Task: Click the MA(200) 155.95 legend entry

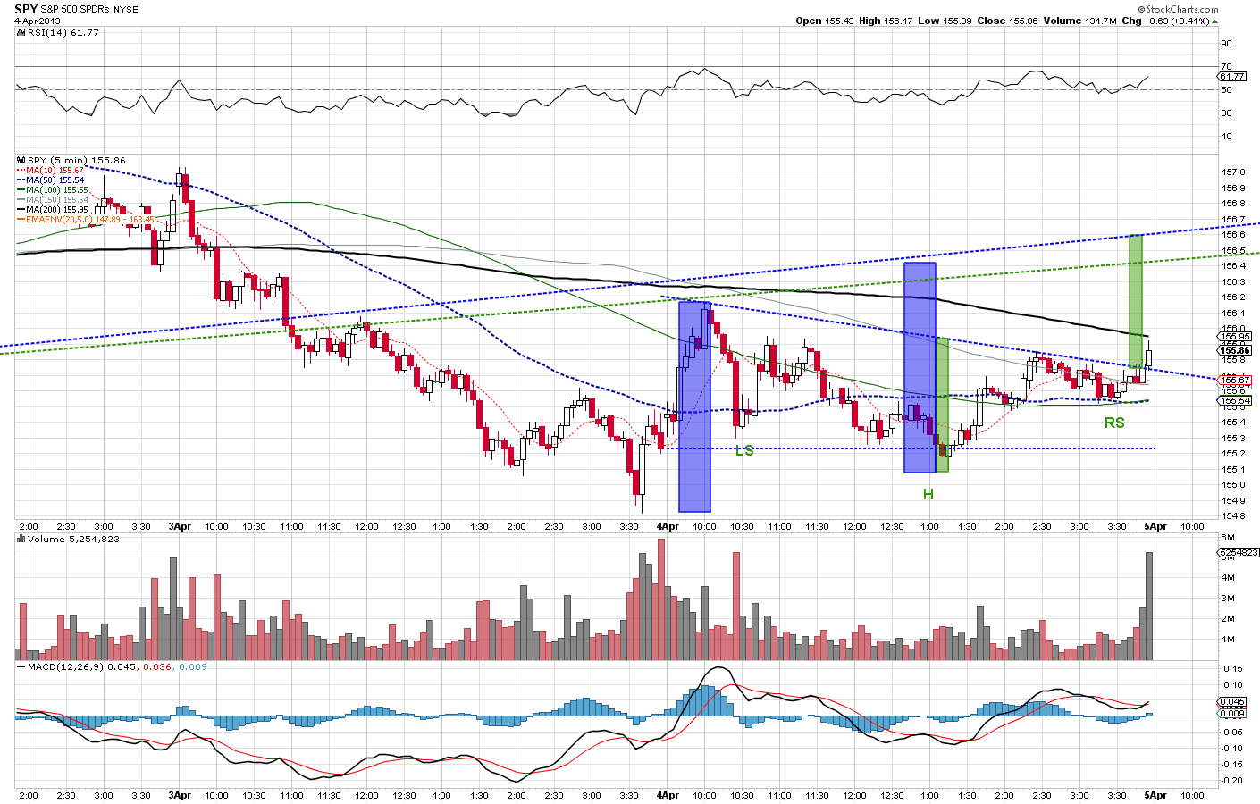Action: [x=57, y=210]
